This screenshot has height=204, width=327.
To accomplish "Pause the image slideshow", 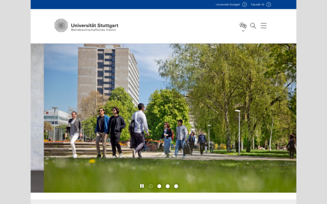I will pyautogui.click(x=142, y=186).
